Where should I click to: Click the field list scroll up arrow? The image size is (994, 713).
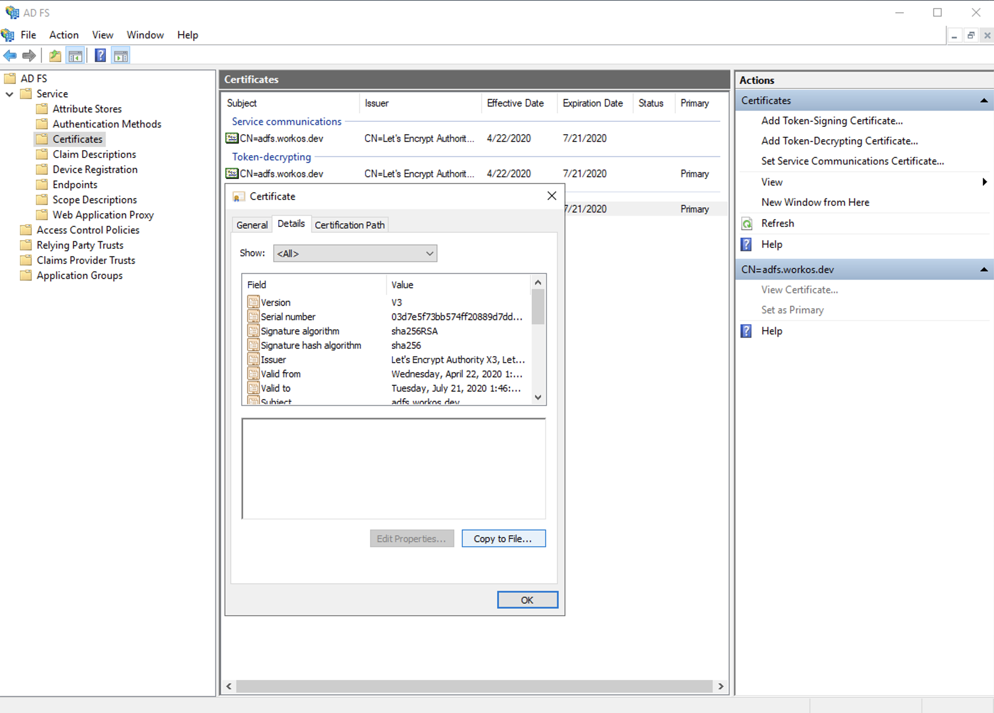(538, 282)
